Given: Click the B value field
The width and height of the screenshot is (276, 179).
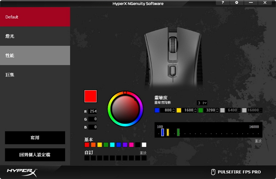Looking at the screenshot, I should point(93,127).
